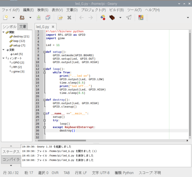Viewport: 192px width, 177px height.
Task: Open the ビルド(B) menu
Action: point(116,10)
